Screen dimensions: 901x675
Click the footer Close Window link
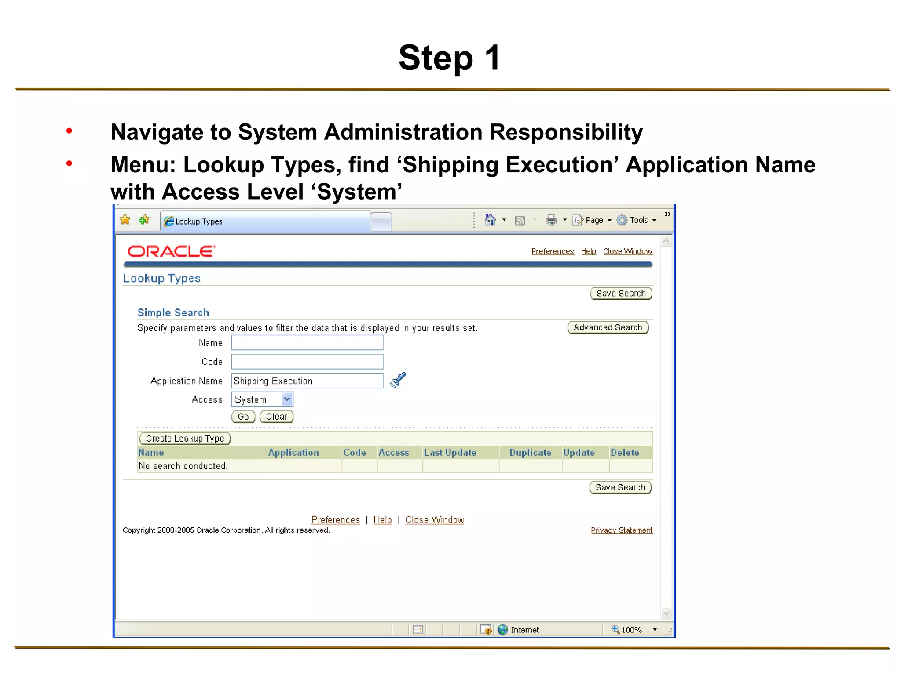pyautogui.click(x=435, y=520)
